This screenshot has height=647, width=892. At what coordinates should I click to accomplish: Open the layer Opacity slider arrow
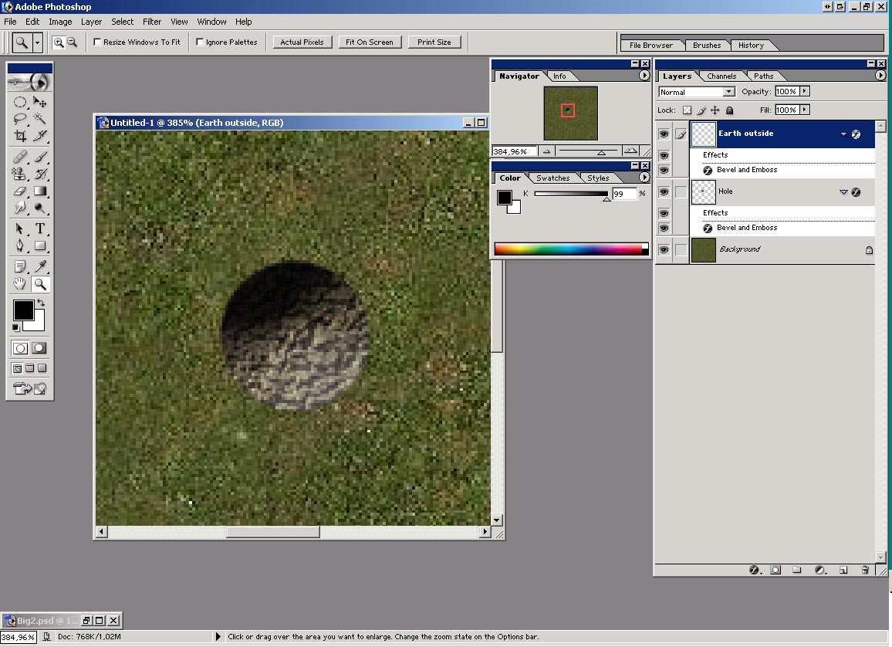coord(805,91)
